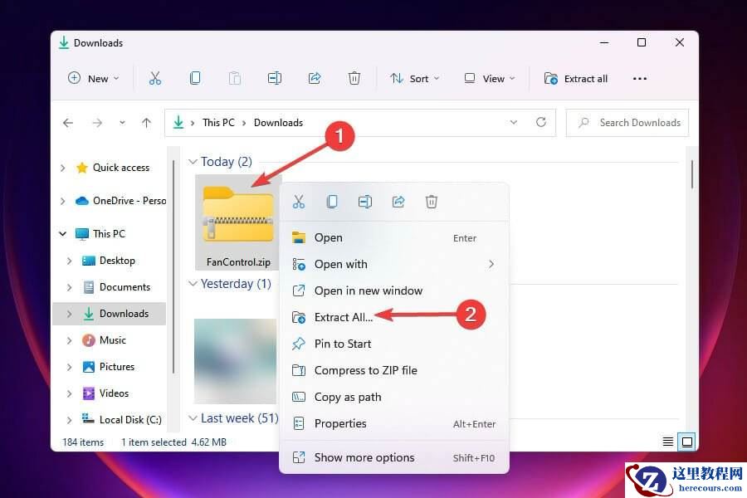Switch to the details view layout icon
The height and width of the screenshot is (498, 747).
[x=668, y=442]
